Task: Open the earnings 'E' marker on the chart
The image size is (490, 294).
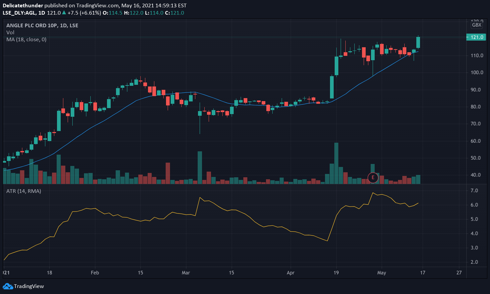Action: tap(373, 178)
